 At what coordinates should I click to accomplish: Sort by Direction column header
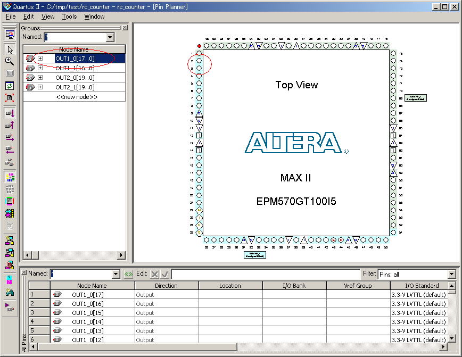click(x=166, y=285)
